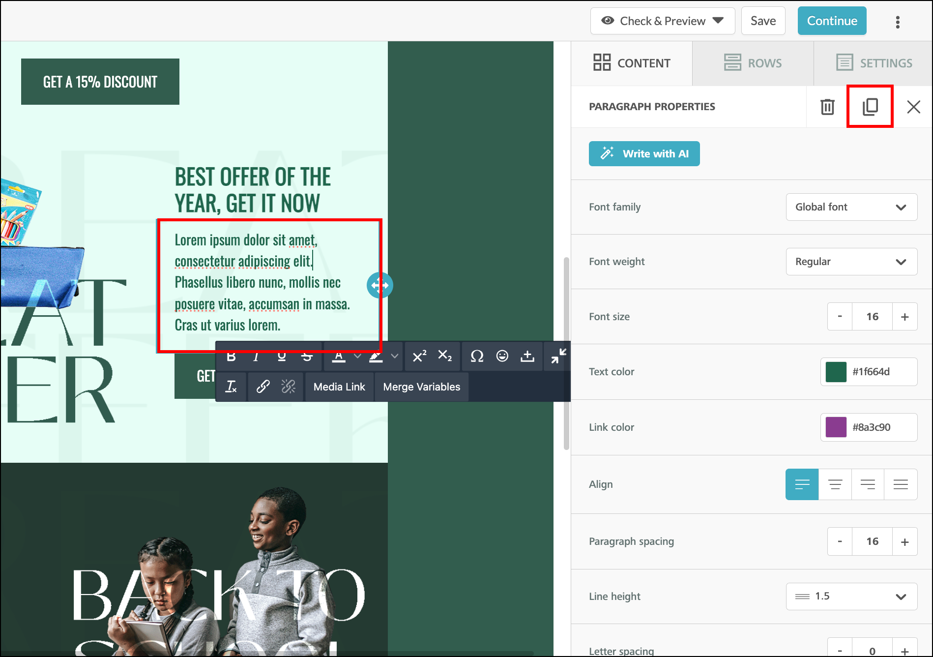Set alignment to justify
This screenshot has width=933, height=657.
click(901, 485)
